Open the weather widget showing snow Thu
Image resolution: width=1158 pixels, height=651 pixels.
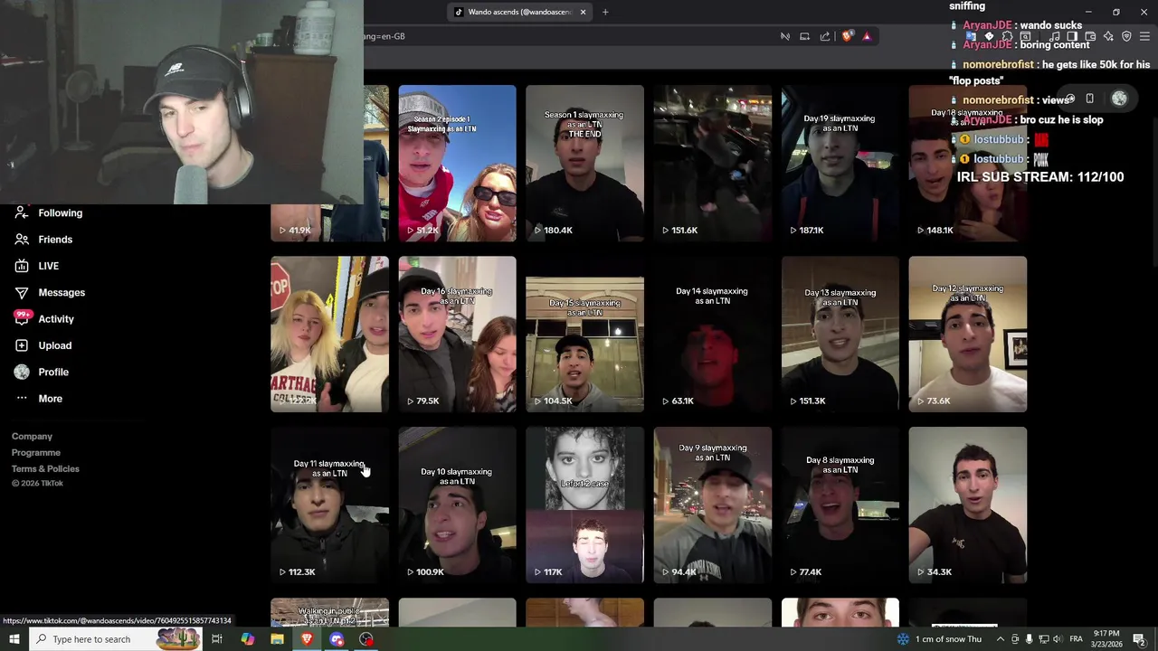click(x=938, y=639)
